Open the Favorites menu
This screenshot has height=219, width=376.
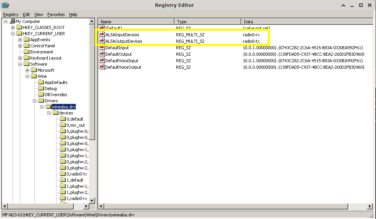coord(56,14)
